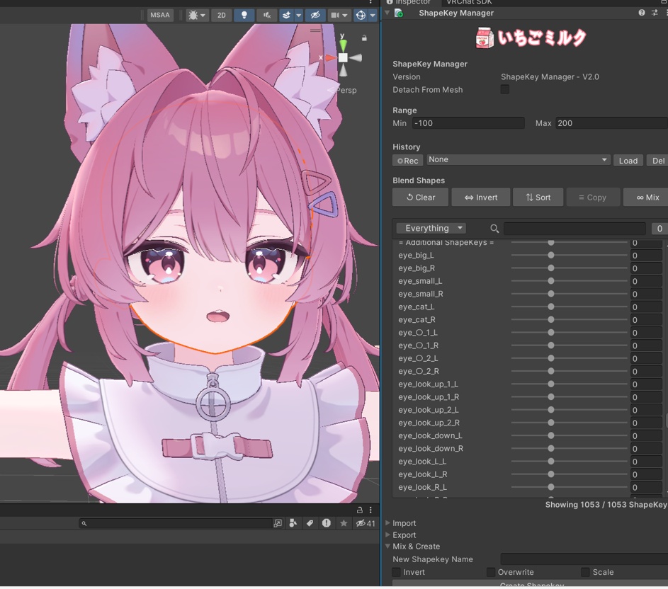Open Everything filter dropdown
The height and width of the screenshot is (589, 668).
431,228
